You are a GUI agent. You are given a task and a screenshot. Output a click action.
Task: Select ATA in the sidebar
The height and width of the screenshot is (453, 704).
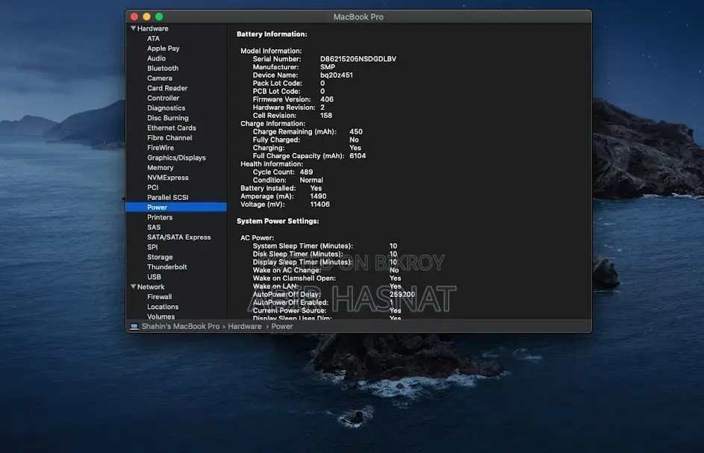pyautogui.click(x=153, y=39)
